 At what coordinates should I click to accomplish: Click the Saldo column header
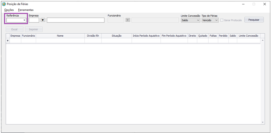tap(233, 36)
